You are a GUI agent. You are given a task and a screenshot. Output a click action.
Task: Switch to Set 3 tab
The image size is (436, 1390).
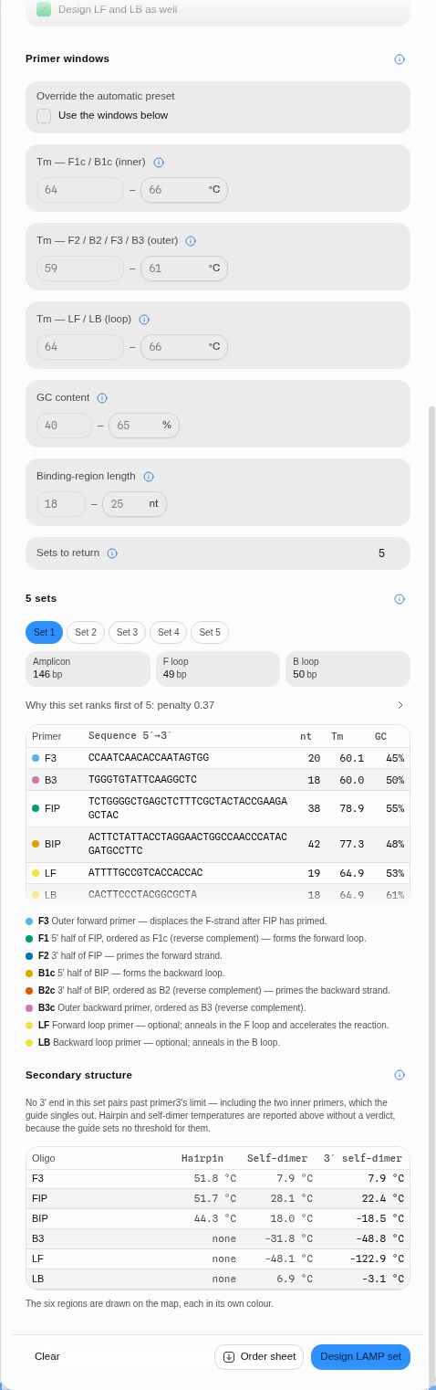click(127, 632)
